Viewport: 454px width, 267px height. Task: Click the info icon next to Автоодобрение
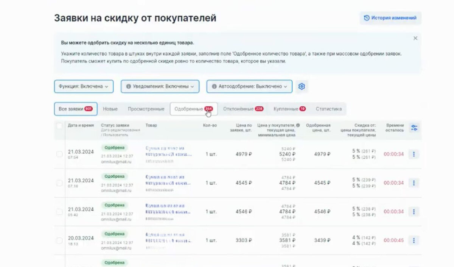(215, 86)
